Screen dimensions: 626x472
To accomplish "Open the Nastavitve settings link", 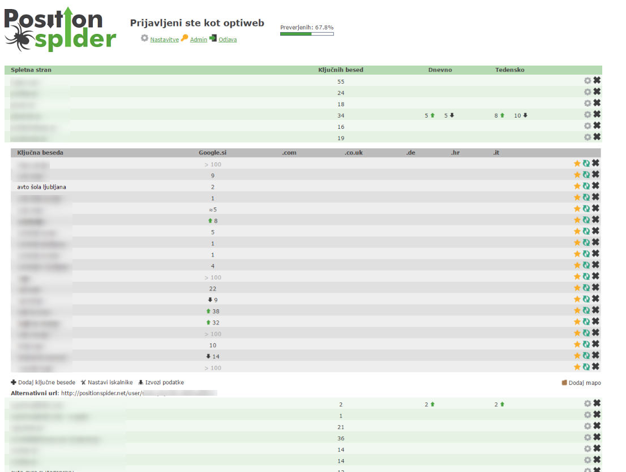I will 164,40.
